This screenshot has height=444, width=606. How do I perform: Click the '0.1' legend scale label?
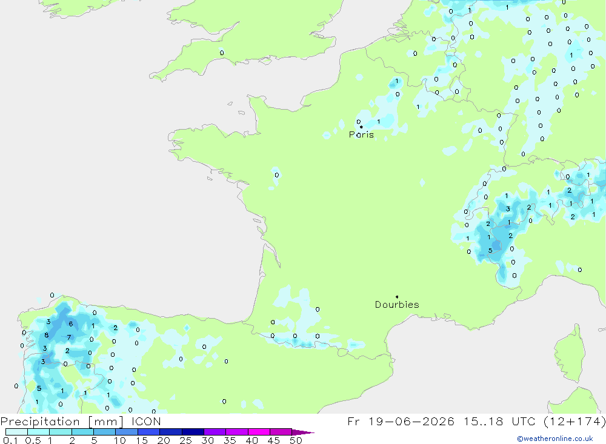tap(10, 440)
